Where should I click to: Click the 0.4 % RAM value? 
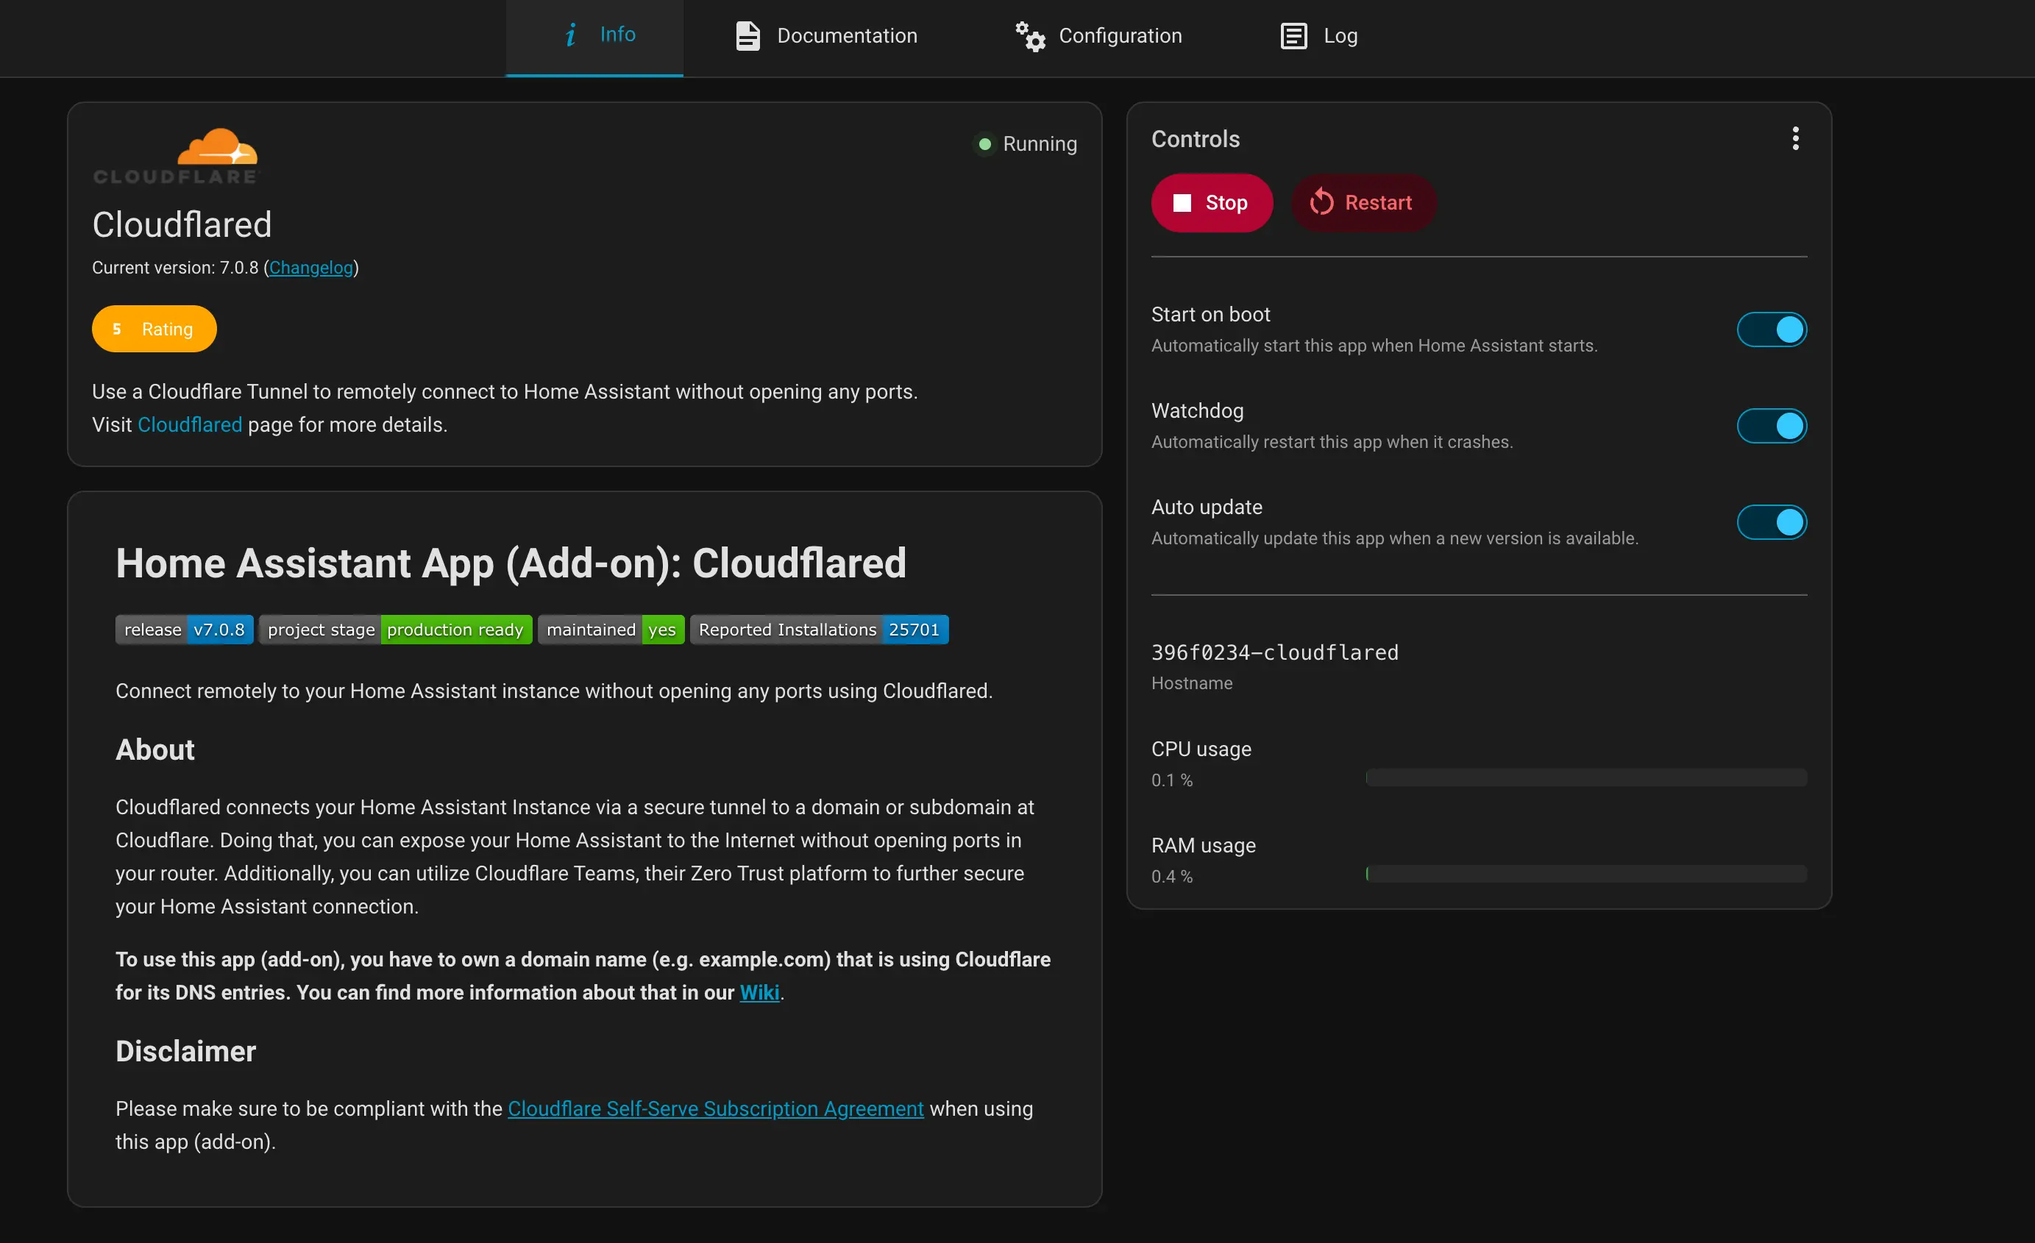pos(1172,876)
